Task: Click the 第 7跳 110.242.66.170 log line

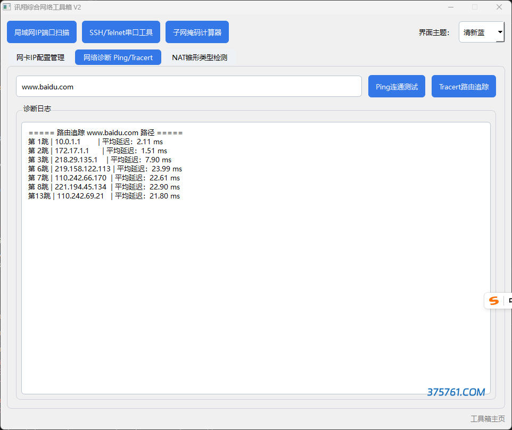Action: click(x=104, y=178)
